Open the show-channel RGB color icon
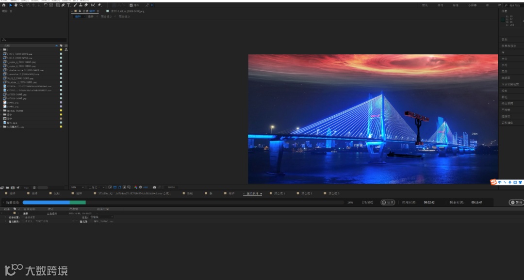 click(x=135, y=187)
